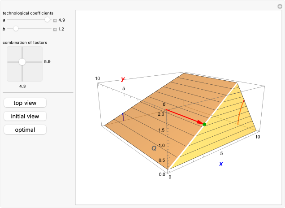Click the short blue line on the orange surface

coord(123,117)
